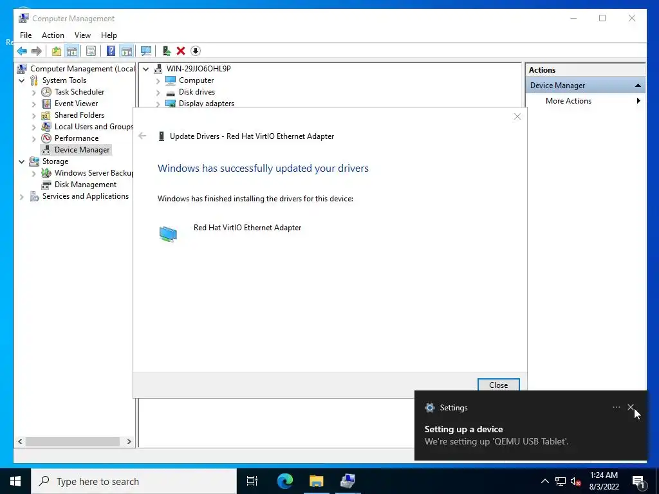
Task: Click the Back arrow in Computer Management toolbar
Action: click(x=22, y=51)
